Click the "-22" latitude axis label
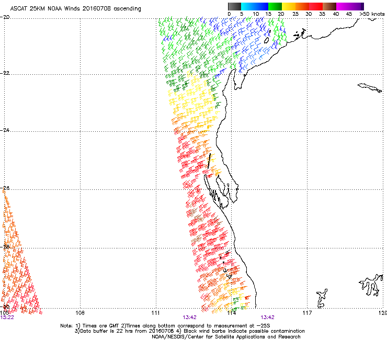Viewport: 387px width, 340px height. tap(5, 73)
